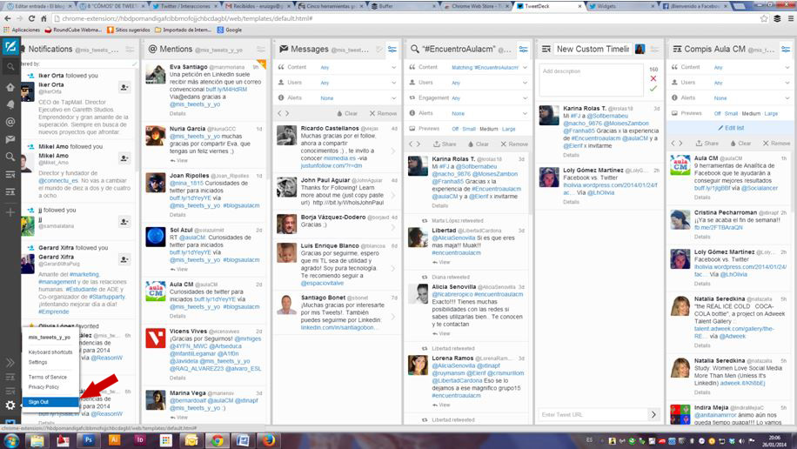Viewport: 797px width, 449px height.
Task: Click the Edit list link in Compis Aula CM
Action: [733, 128]
